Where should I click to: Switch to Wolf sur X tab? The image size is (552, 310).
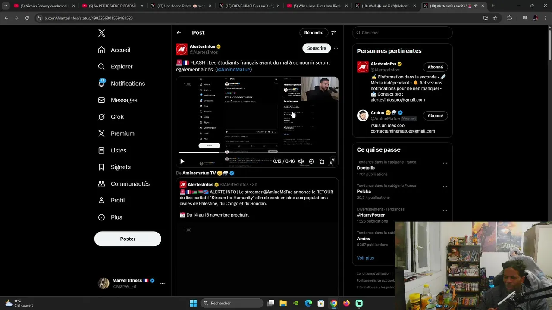(x=385, y=6)
